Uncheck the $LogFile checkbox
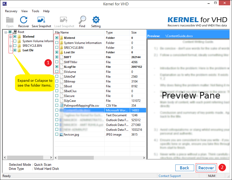Viewport: 232px width, 180px height. coord(57,67)
